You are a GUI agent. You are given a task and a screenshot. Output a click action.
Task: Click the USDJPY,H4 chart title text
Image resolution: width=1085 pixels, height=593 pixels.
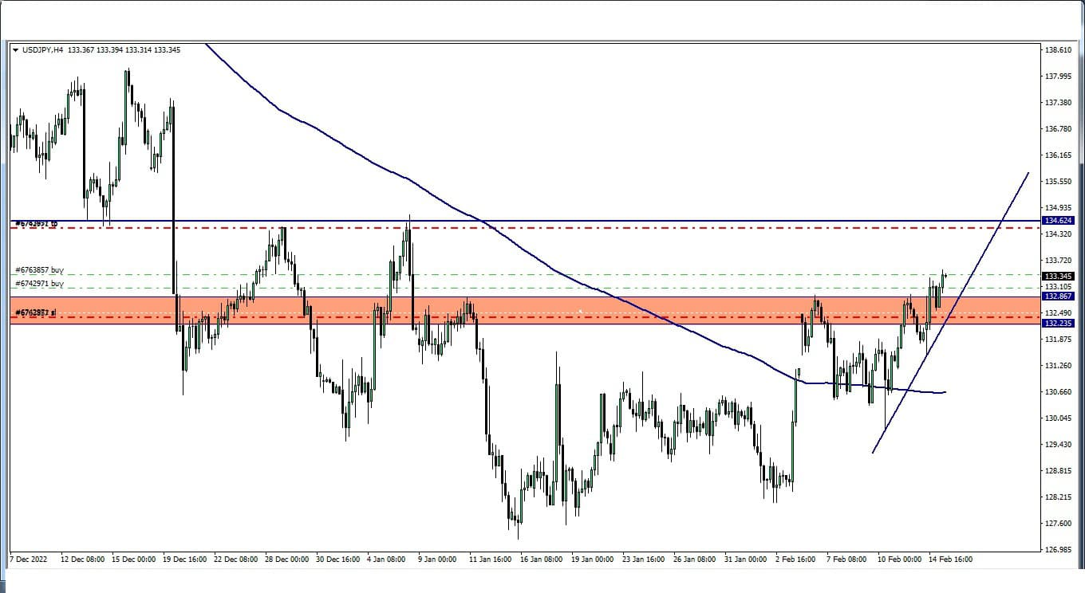click(x=43, y=50)
